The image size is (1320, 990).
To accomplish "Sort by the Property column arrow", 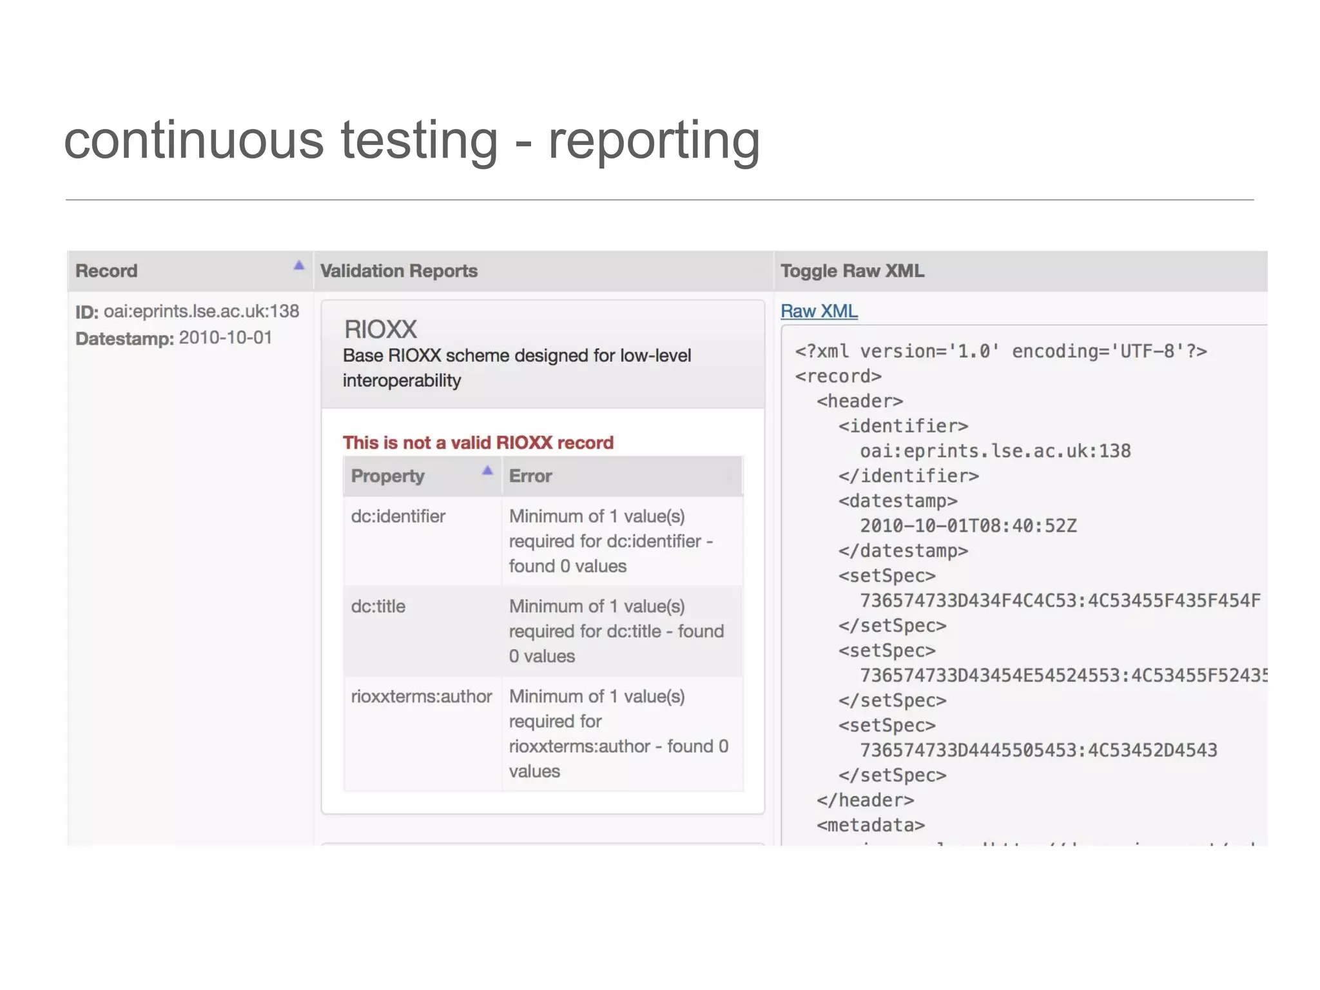I will pyautogui.click(x=487, y=471).
